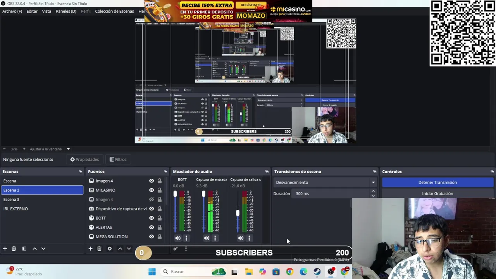Hide the MICASINO source
The image size is (496, 279).
coord(152,190)
